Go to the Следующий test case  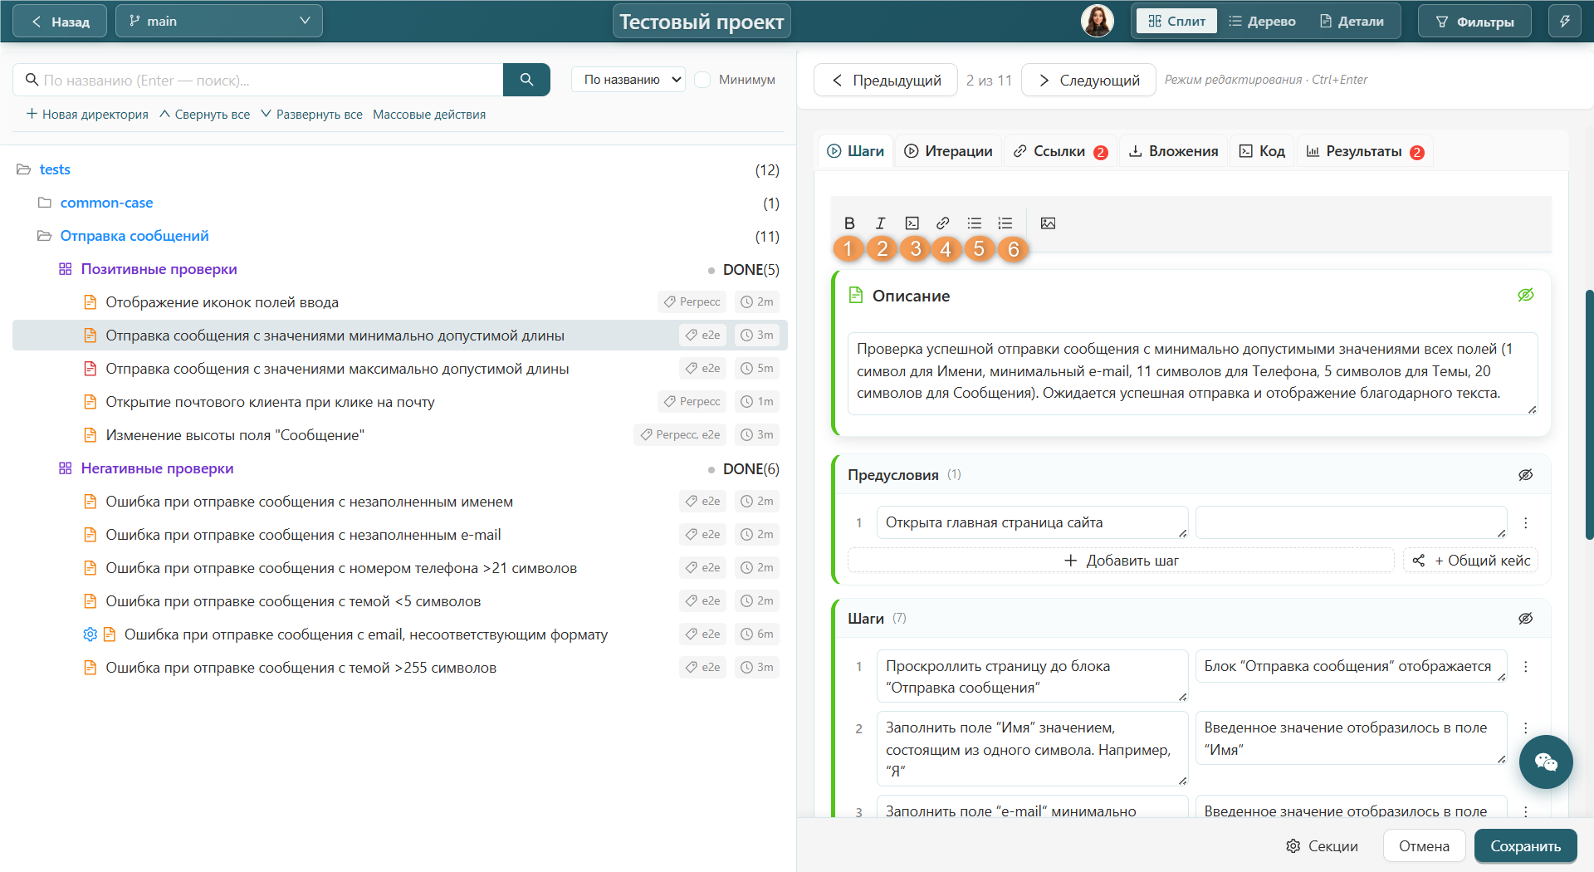click(x=1088, y=80)
